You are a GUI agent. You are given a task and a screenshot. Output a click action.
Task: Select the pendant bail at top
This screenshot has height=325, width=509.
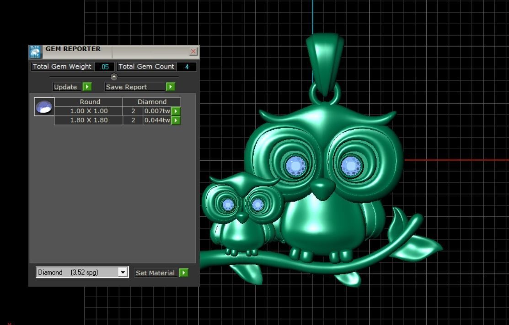[x=325, y=64]
